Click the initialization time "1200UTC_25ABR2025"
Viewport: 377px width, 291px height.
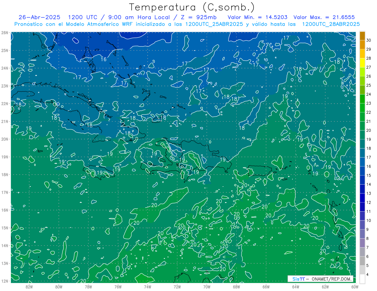(214, 24)
